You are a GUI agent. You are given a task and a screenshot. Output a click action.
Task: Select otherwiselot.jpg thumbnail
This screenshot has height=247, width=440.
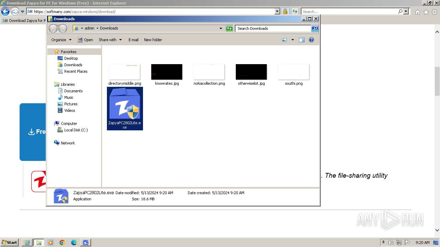(251, 72)
